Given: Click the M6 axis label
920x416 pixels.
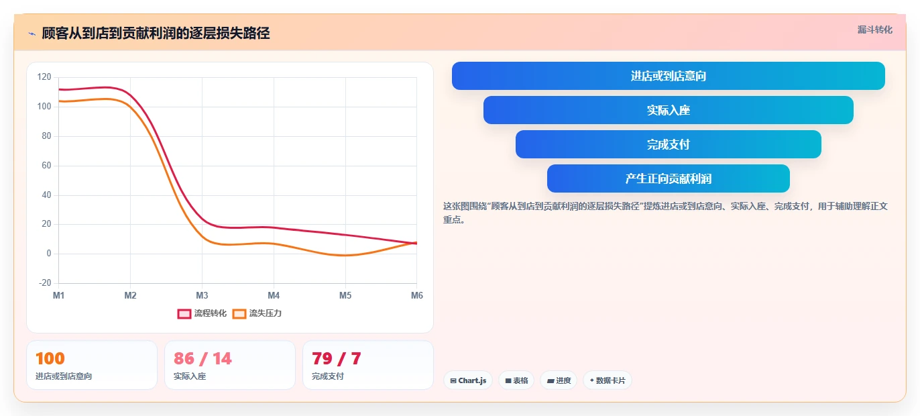Looking at the screenshot, I should [x=417, y=295].
